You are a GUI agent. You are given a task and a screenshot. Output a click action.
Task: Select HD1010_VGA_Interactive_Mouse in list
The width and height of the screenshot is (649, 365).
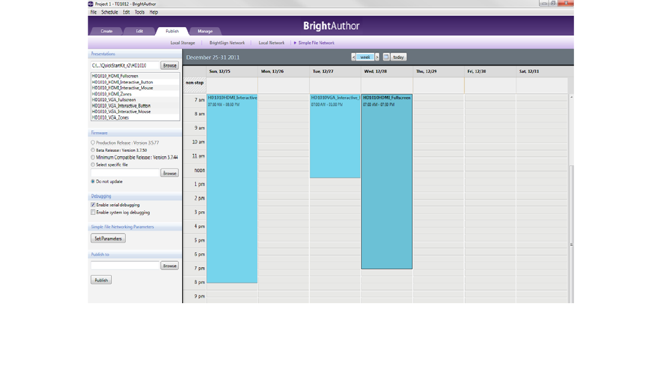coord(135,112)
